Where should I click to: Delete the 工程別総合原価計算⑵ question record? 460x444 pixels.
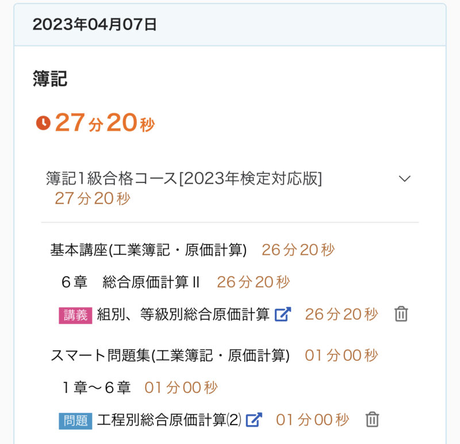click(373, 420)
